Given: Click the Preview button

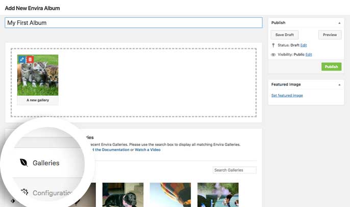Looking at the screenshot, I should point(330,35).
